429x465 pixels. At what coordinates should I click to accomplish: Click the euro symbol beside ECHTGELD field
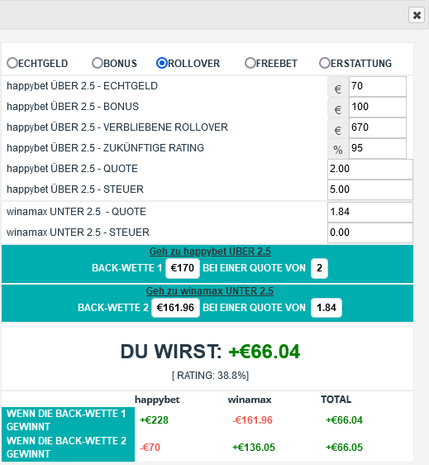tap(338, 89)
